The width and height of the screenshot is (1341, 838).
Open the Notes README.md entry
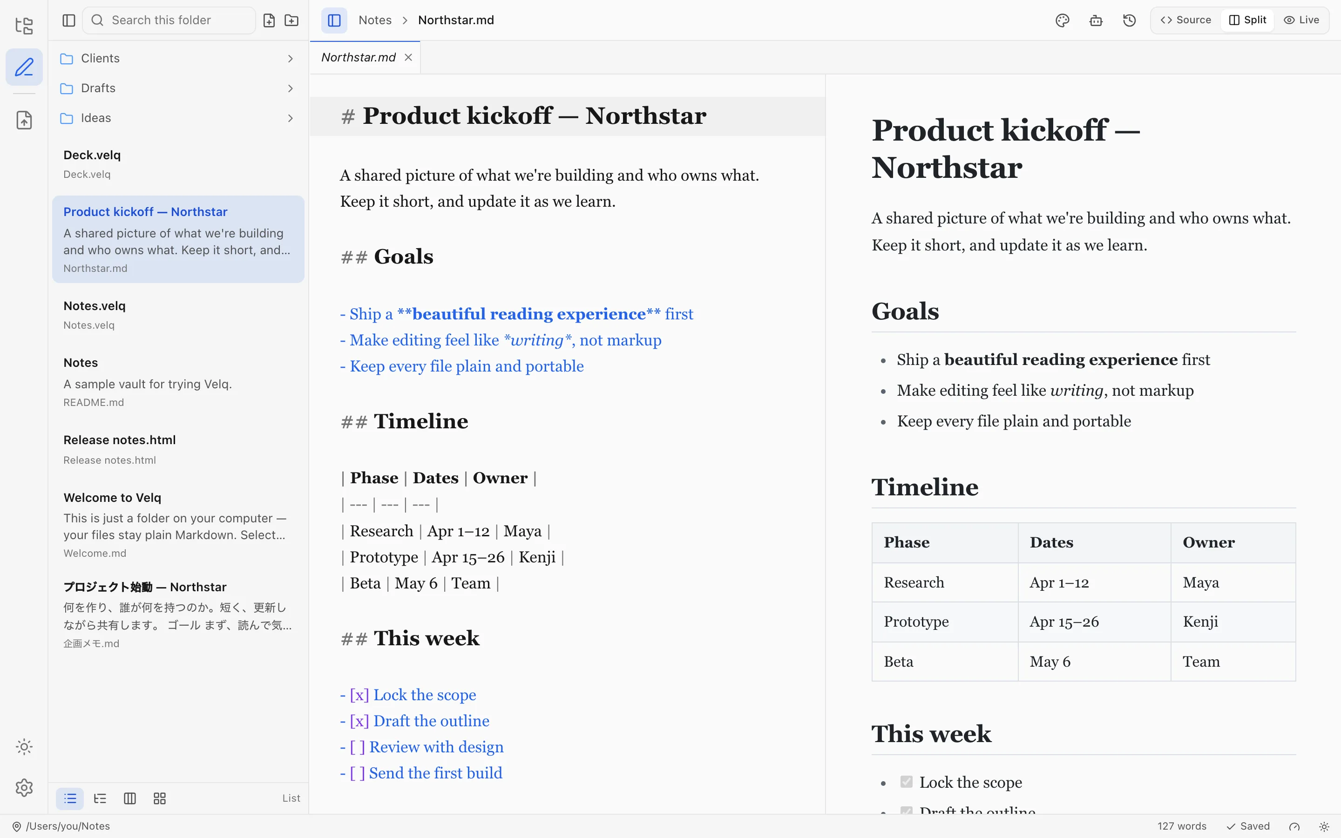tap(178, 382)
